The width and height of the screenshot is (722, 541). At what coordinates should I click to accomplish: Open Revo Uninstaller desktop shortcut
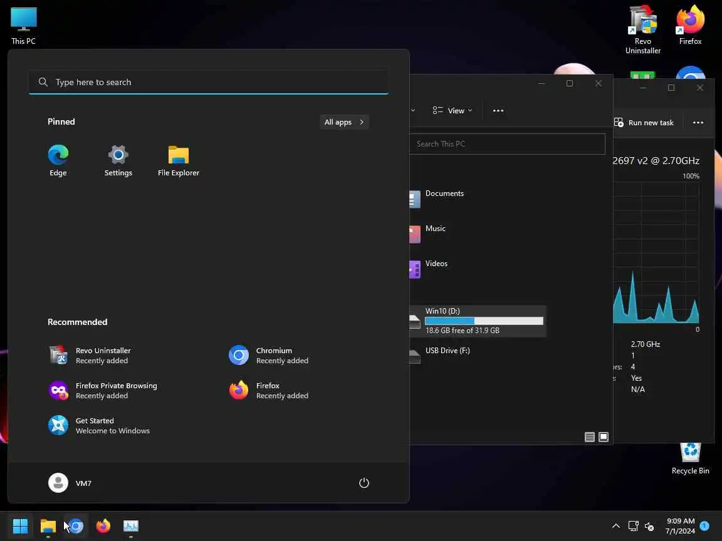tap(643, 30)
